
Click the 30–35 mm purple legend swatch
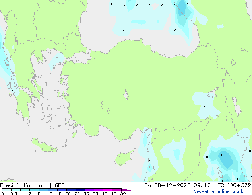[89, 190]
